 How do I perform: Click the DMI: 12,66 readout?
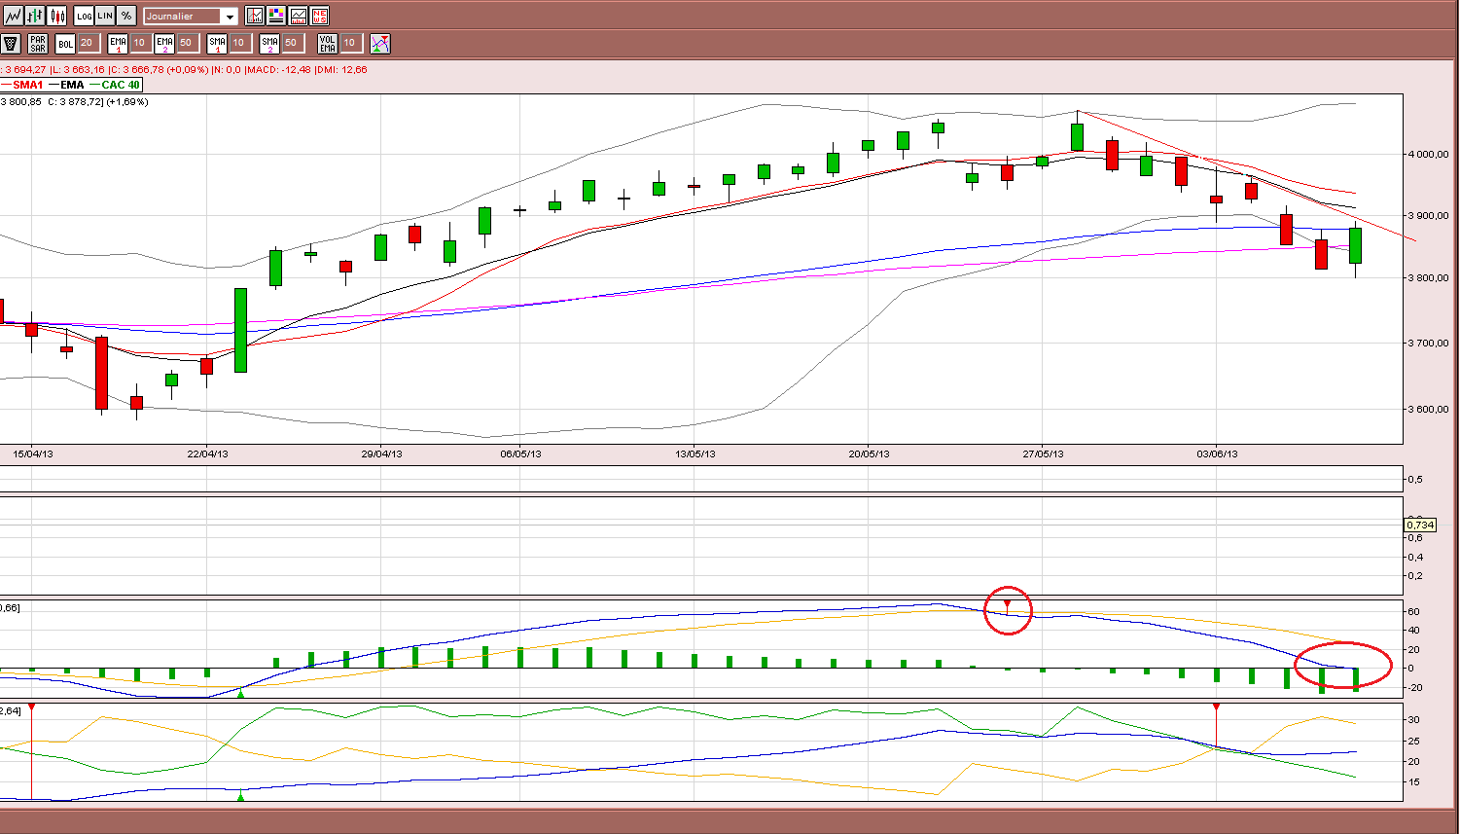pyautogui.click(x=340, y=70)
